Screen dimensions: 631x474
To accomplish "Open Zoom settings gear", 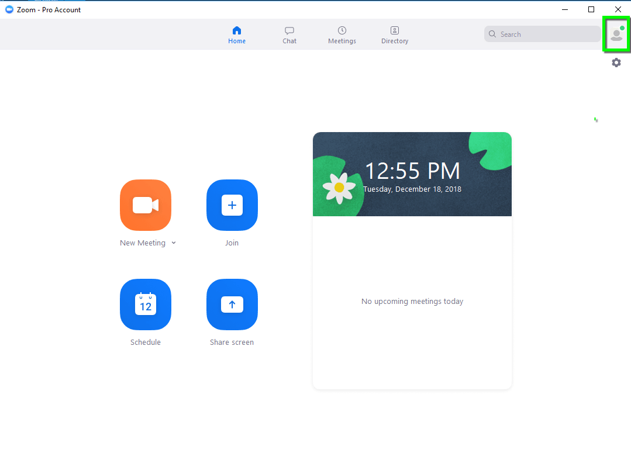I will pos(616,63).
